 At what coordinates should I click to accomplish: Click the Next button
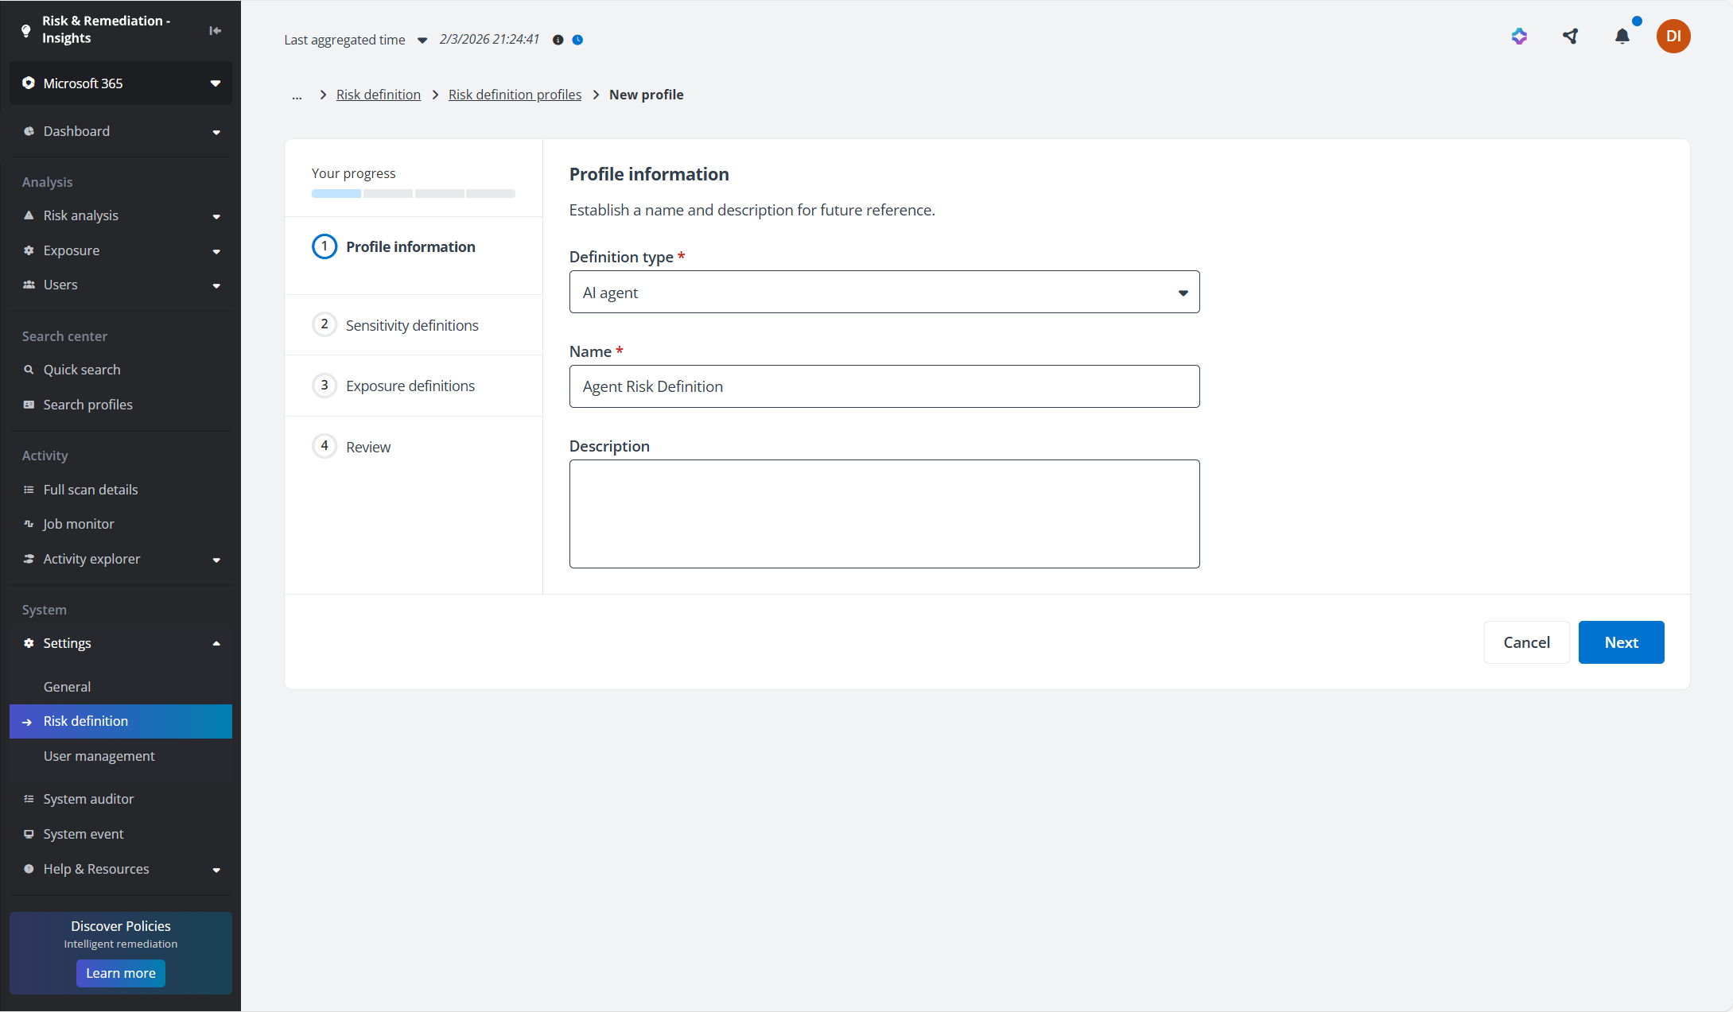[x=1620, y=642]
